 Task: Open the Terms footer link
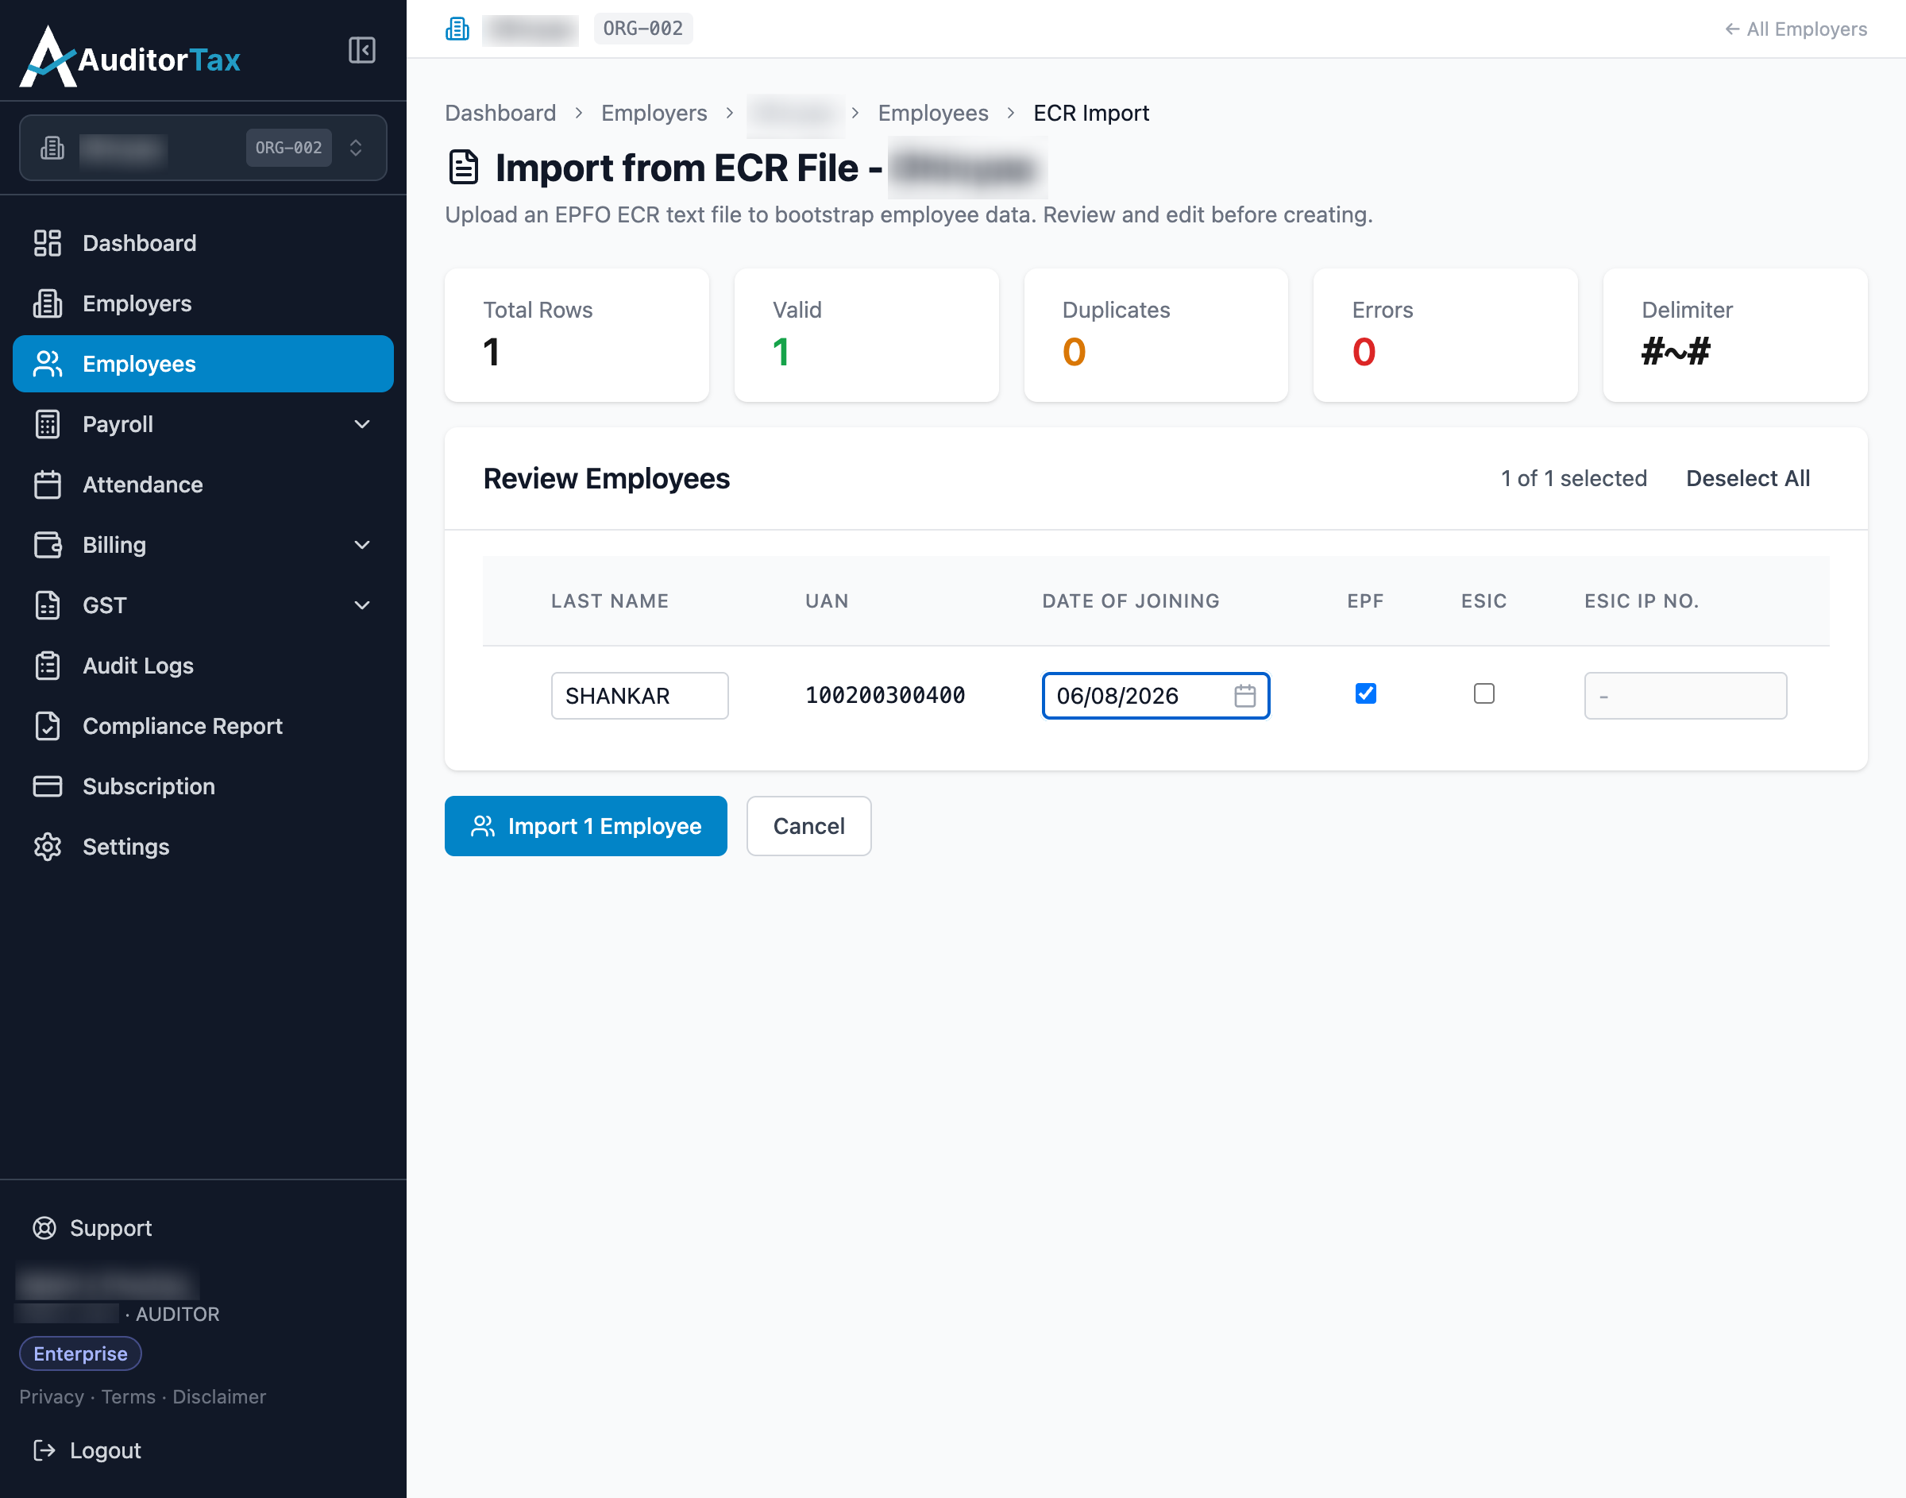(x=128, y=1397)
